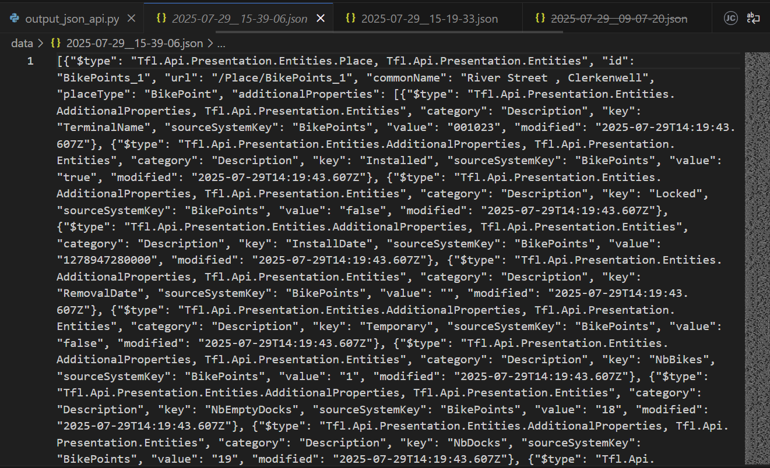Click the key value "InstallDate"
Image resolution: width=770 pixels, height=468 pixels.
point(330,243)
